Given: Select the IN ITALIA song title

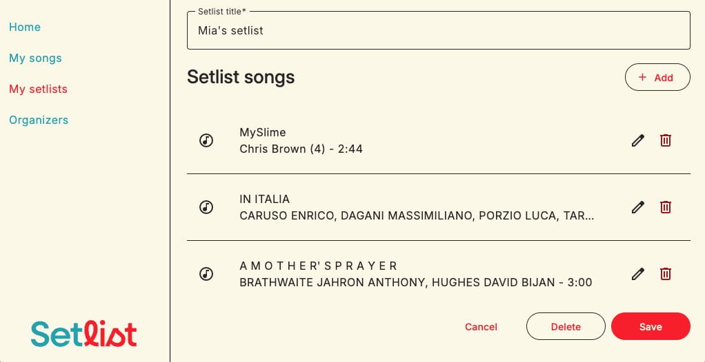Looking at the screenshot, I should [x=264, y=200].
